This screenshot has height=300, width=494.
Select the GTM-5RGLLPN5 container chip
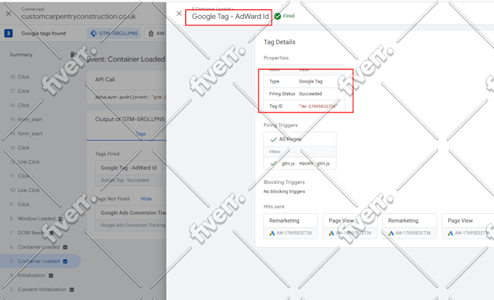pyautogui.click(x=114, y=33)
